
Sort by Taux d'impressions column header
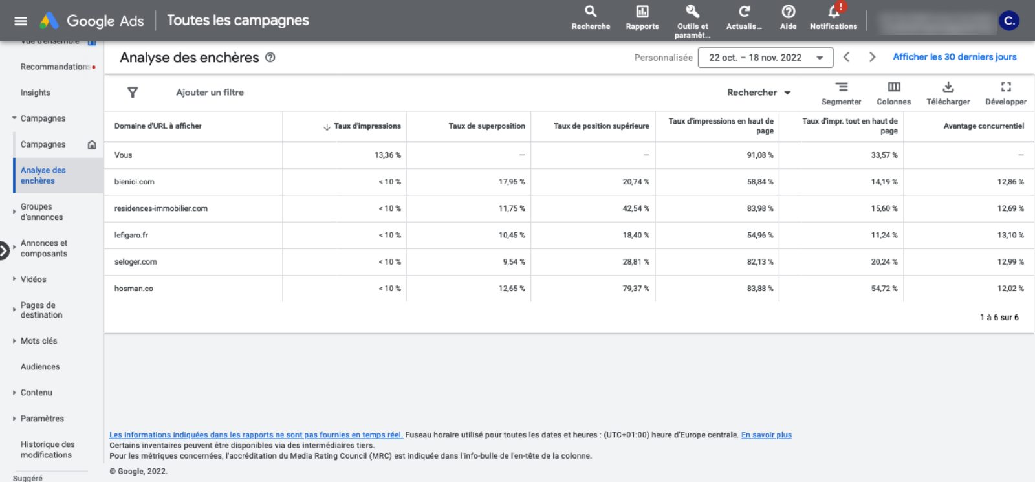pos(367,126)
